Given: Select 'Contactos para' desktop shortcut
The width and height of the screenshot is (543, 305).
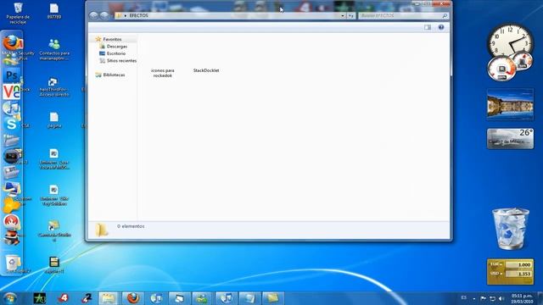Looking at the screenshot, I should point(54,49).
